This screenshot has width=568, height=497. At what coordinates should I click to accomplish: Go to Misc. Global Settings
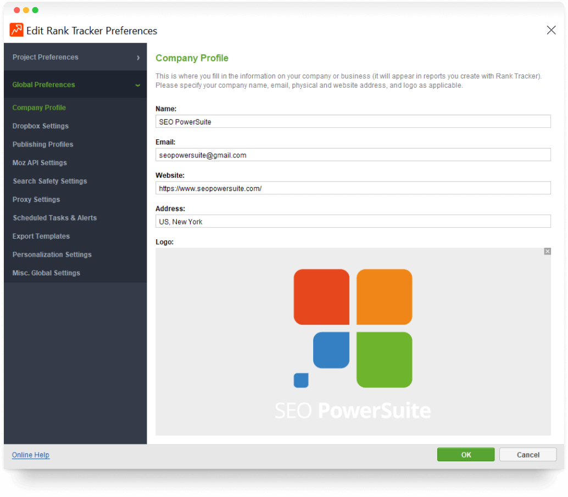pos(46,273)
